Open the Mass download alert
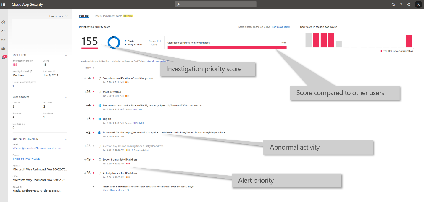Viewport: 424px width, 202px height. pos(112,92)
